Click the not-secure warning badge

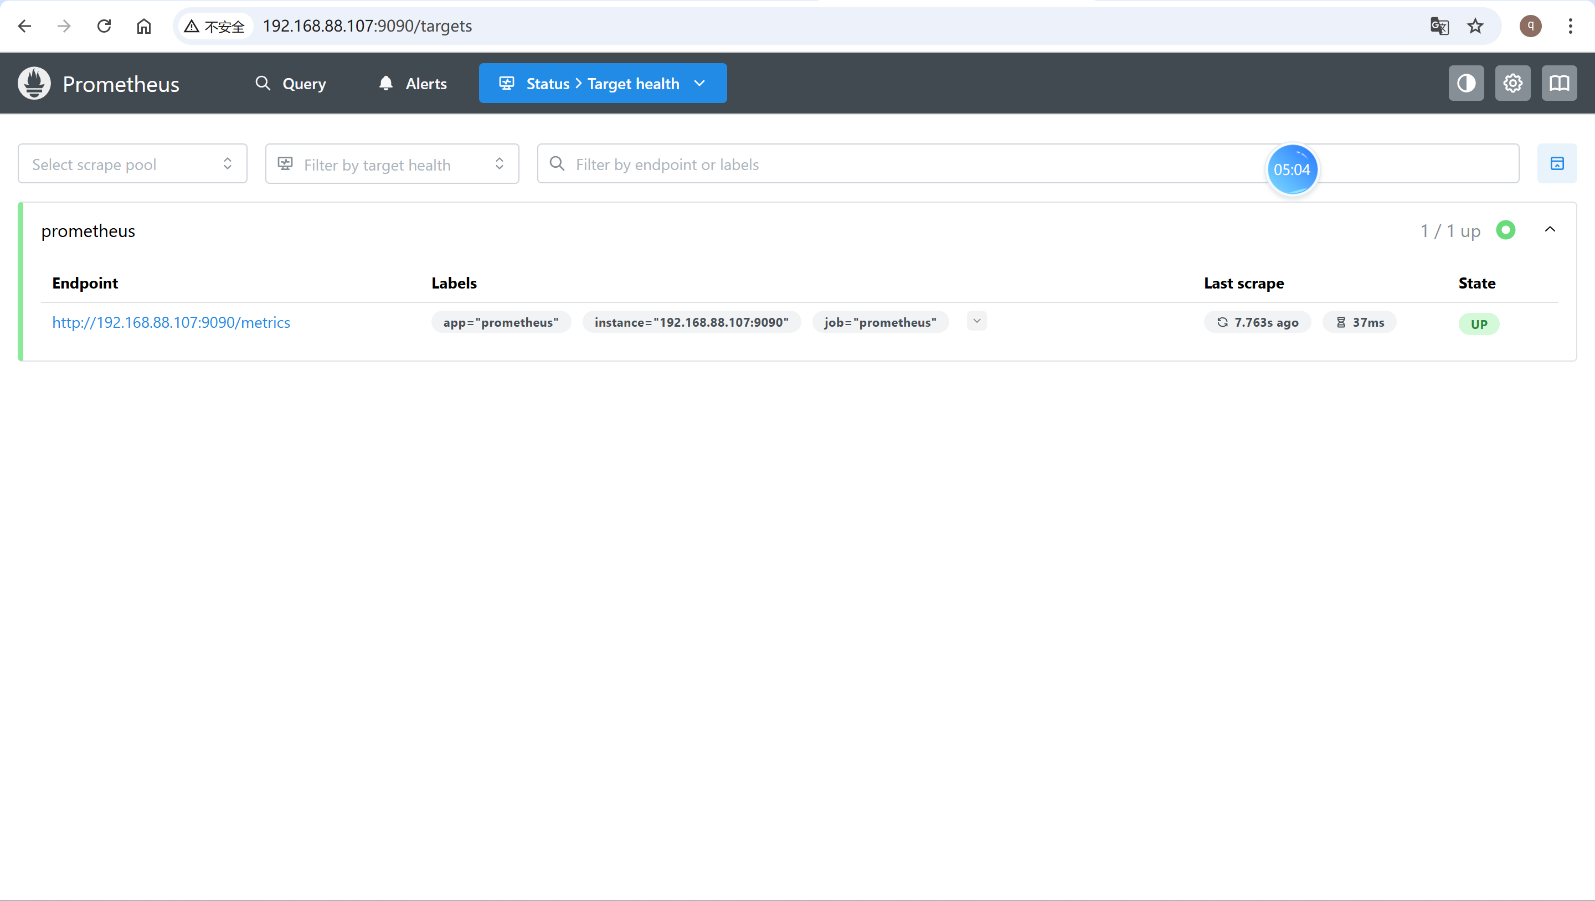(x=215, y=26)
